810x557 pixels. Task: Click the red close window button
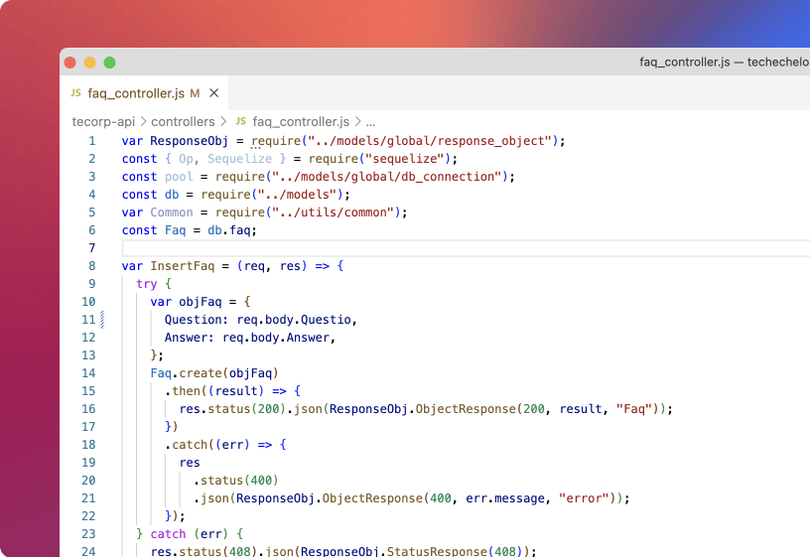click(70, 62)
